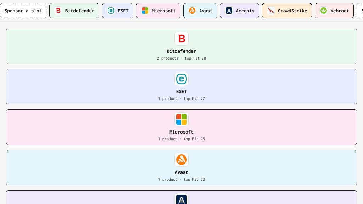
Task: Click the Sponsor a slot button
Action: [x=23, y=11]
